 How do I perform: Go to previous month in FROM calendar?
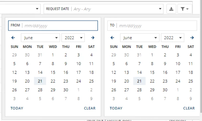(x=13, y=38)
